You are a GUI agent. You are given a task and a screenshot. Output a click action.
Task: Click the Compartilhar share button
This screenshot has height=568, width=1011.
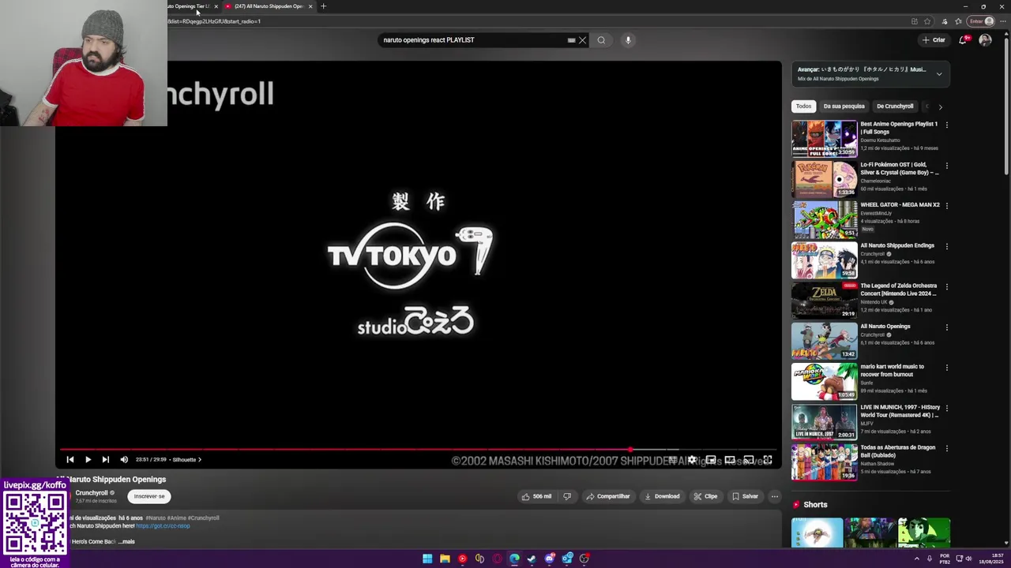(x=607, y=496)
